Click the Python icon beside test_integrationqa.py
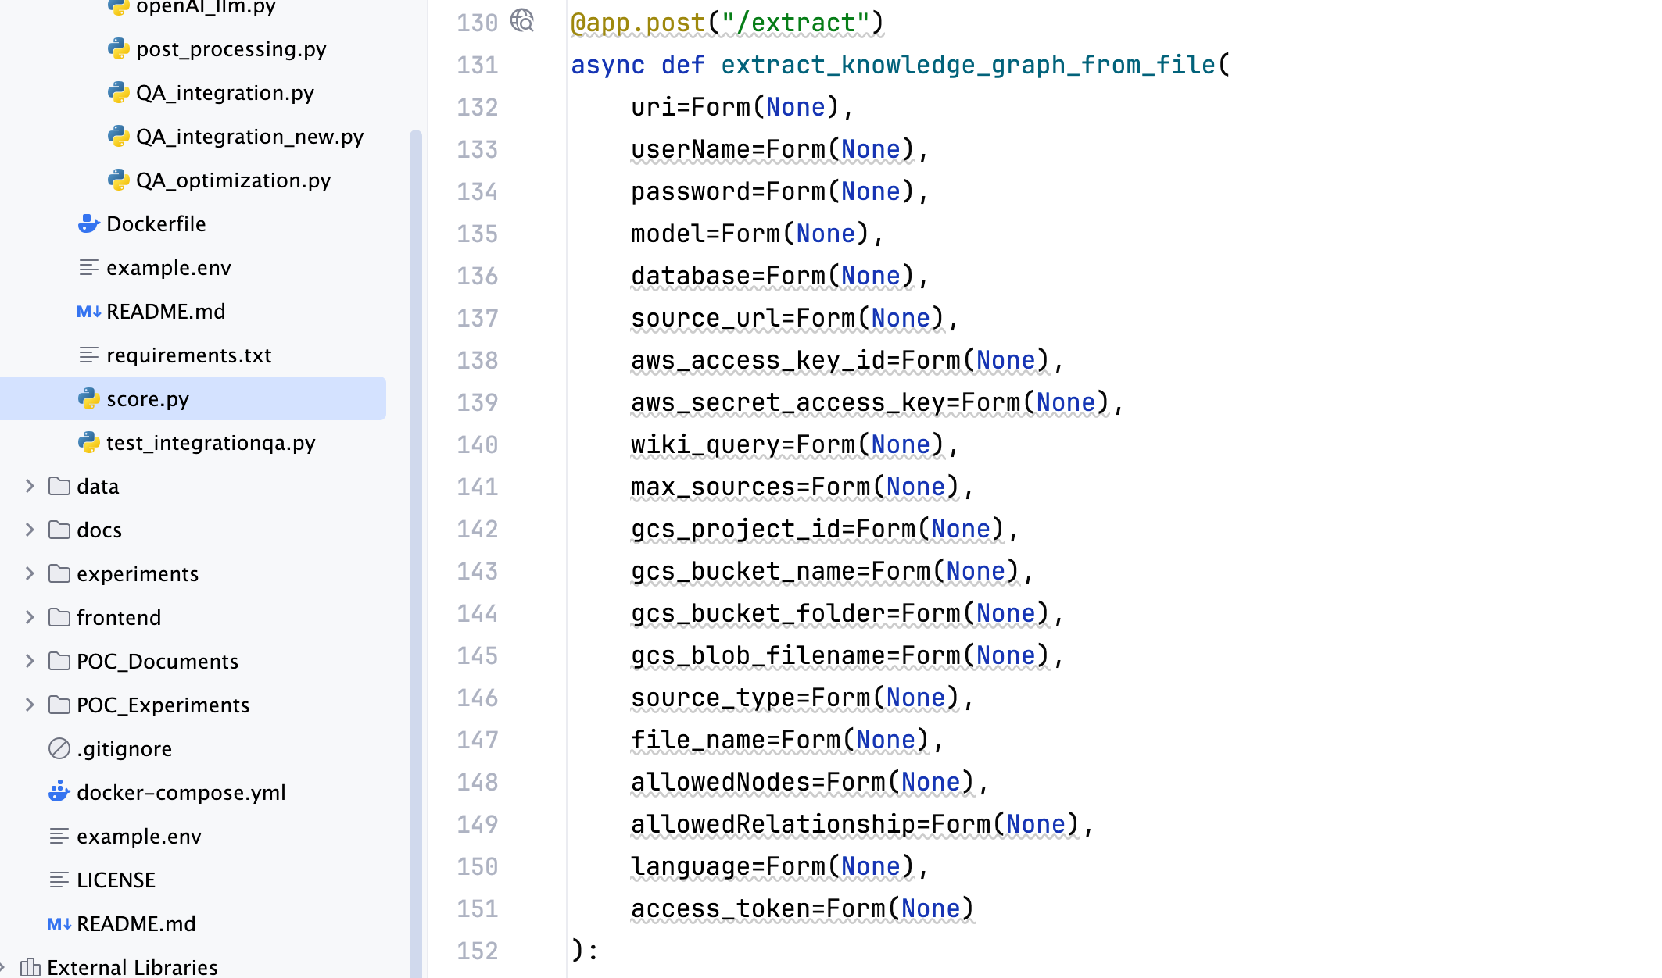1662x978 pixels. tap(89, 443)
